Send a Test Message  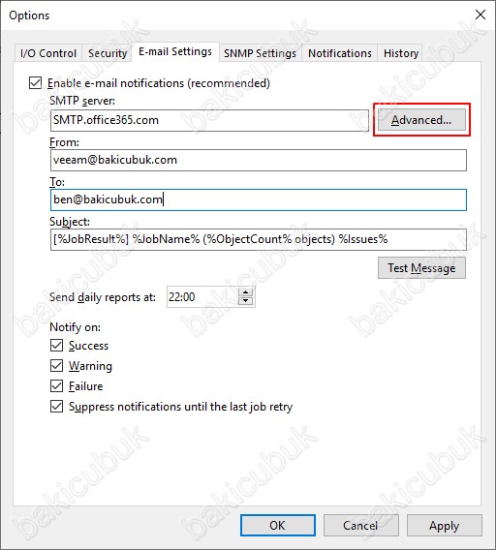coord(421,268)
